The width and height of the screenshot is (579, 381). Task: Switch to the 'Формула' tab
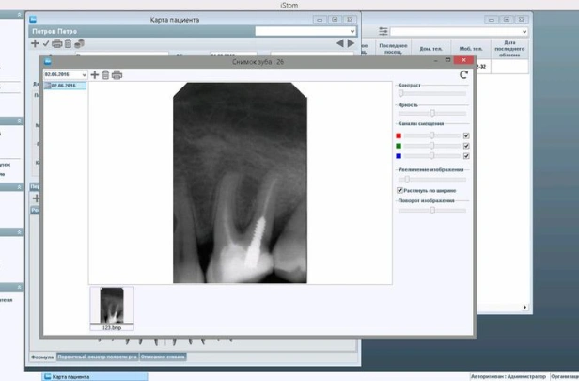point(42,357)
